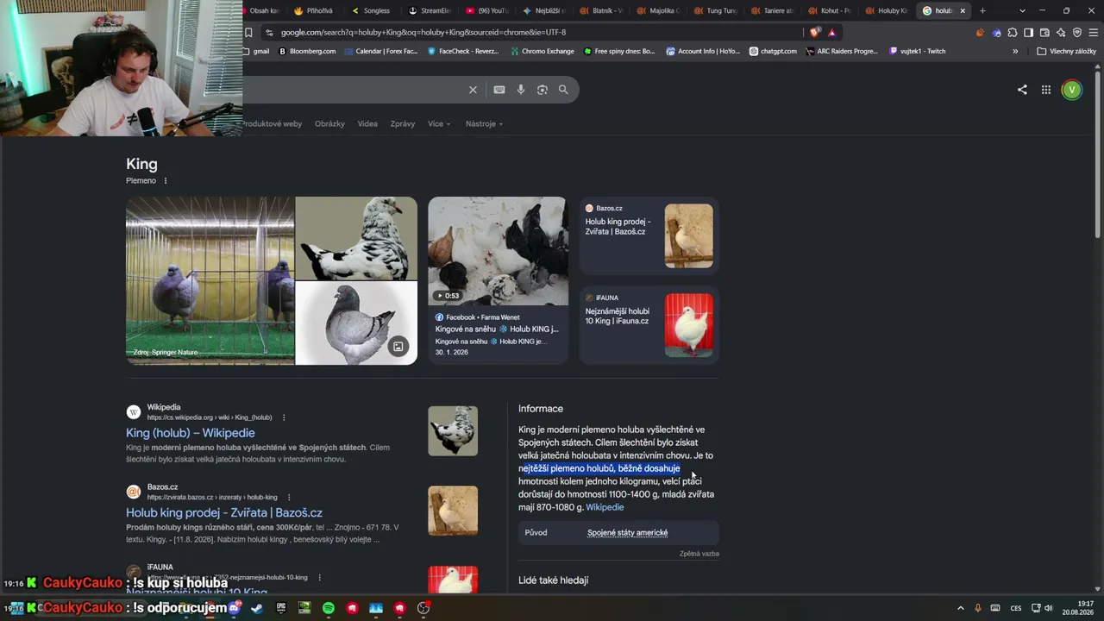This screenshot has width=1104, height=621.
Task: Click the Bazoš result thumbnail image
Action: click(453, 511)
